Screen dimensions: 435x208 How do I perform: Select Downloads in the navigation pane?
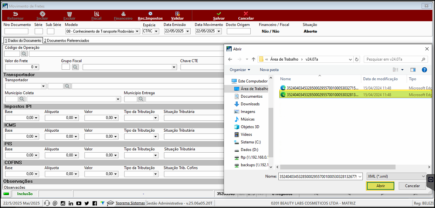(250, 104)
